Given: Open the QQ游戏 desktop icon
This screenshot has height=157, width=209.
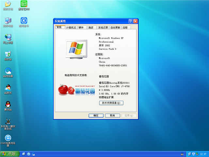Looking at the screenshot, I should pos(8,89).
